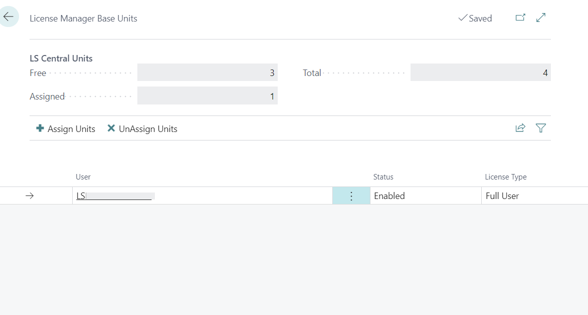The width and height of the screenshot is (588, 315).
Task: Open the filter funnel icon
Action: pyautogui.click(x=540, y=128)
